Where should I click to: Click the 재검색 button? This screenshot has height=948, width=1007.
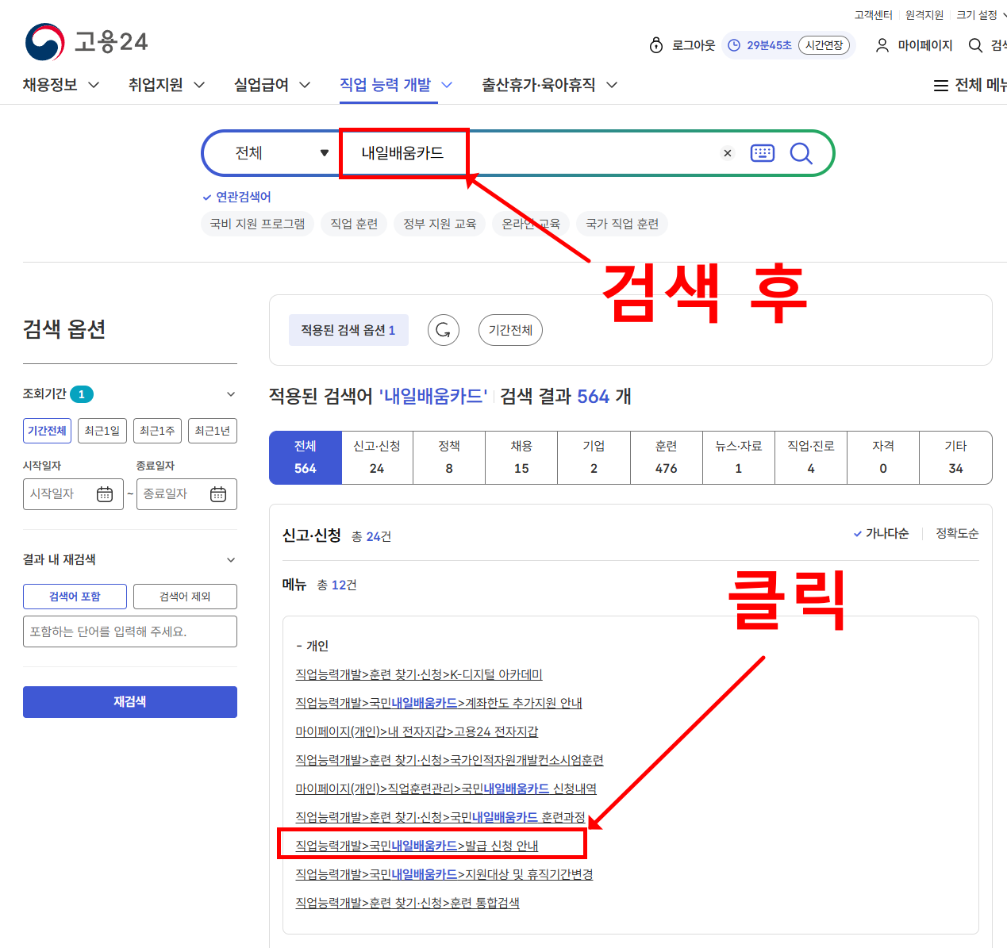tap(129, 701)
